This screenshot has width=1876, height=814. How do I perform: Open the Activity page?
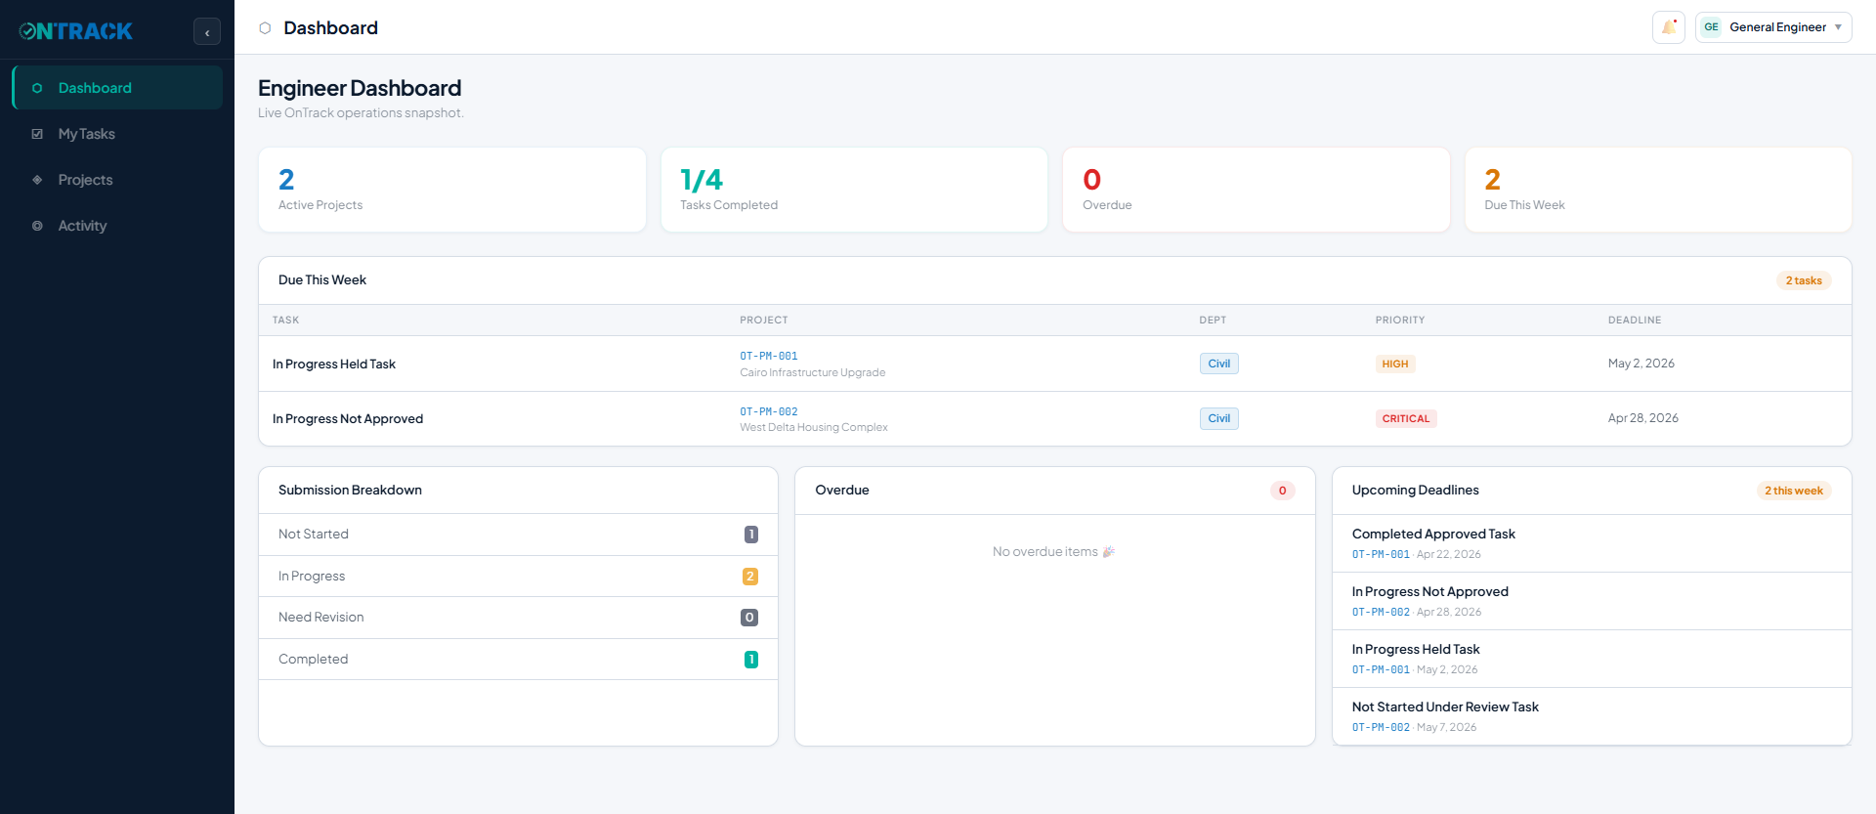coord(117,226)
